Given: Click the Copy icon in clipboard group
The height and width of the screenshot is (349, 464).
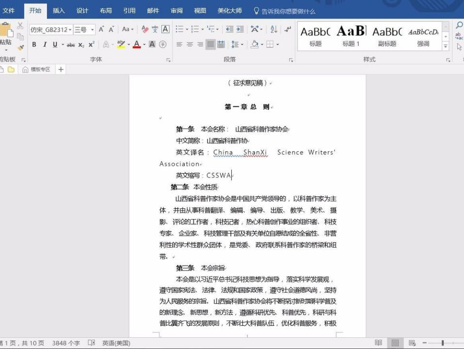Looking at the screenshot, I should click(20, 36).
